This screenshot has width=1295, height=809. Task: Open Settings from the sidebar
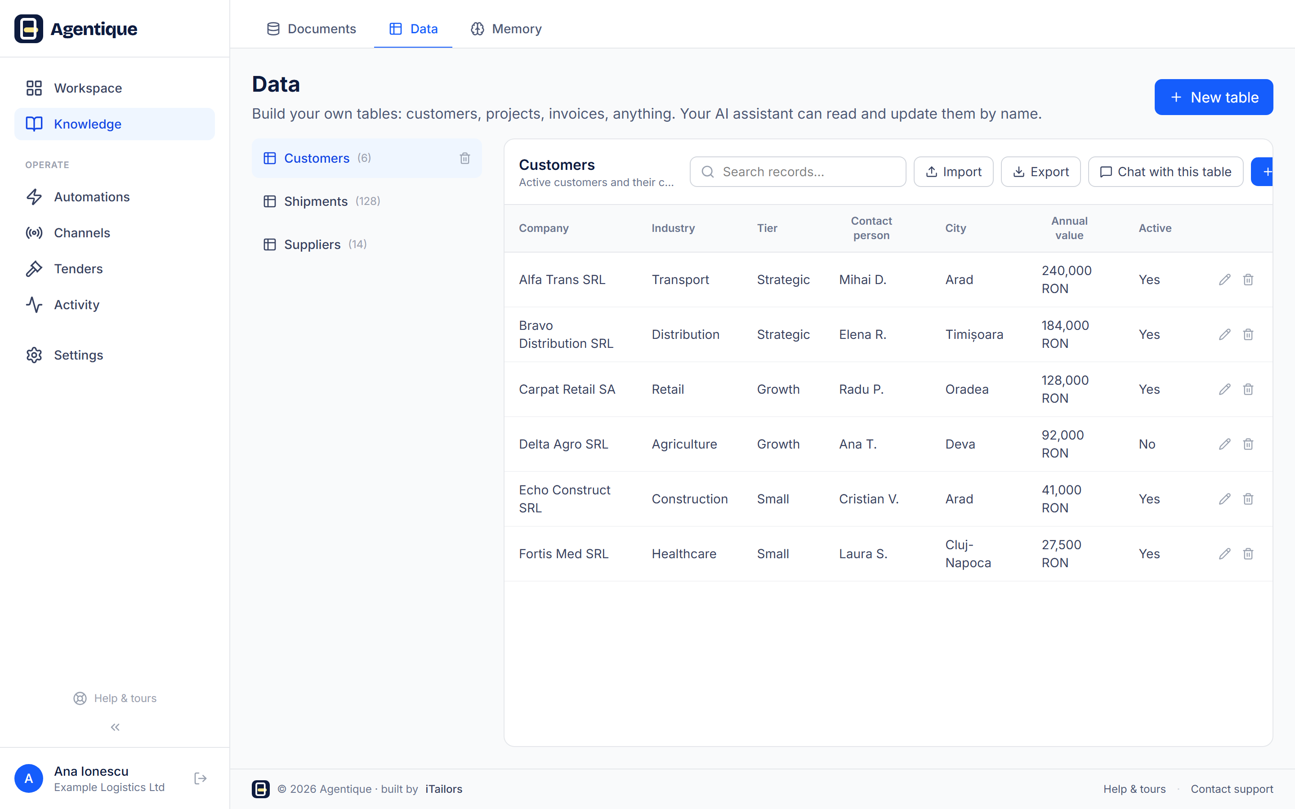coord(115,355)
